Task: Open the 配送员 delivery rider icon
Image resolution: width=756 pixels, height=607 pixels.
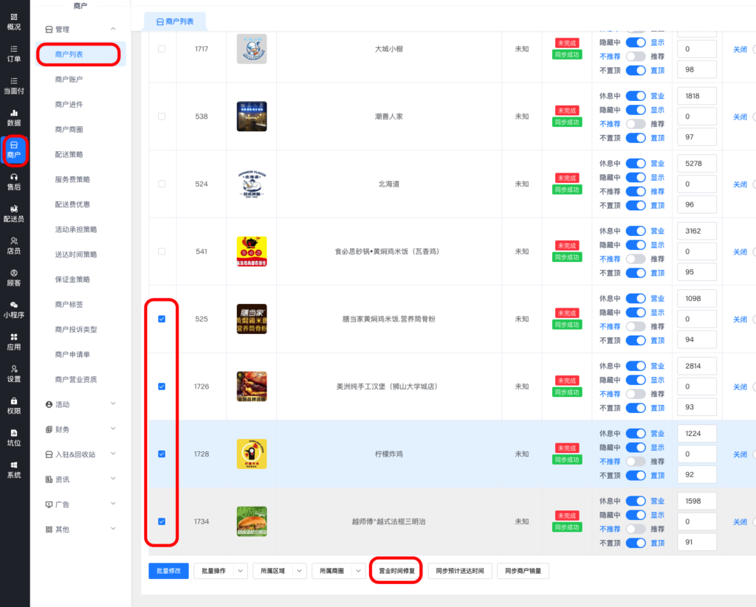Action: (14, 213)
